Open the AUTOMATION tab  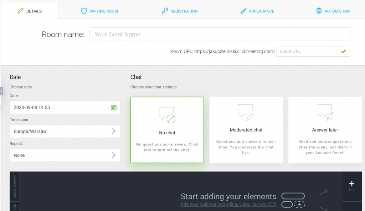pyautogui.click(x=333, y=11)
